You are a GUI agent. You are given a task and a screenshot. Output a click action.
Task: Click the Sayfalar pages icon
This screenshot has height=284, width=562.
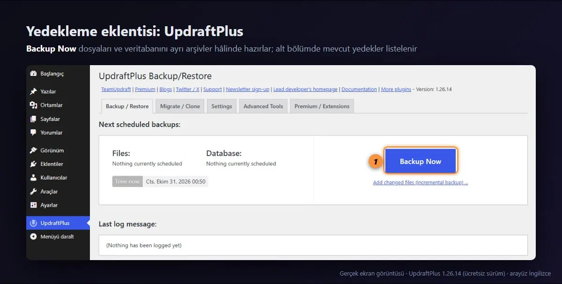point(33,119)
